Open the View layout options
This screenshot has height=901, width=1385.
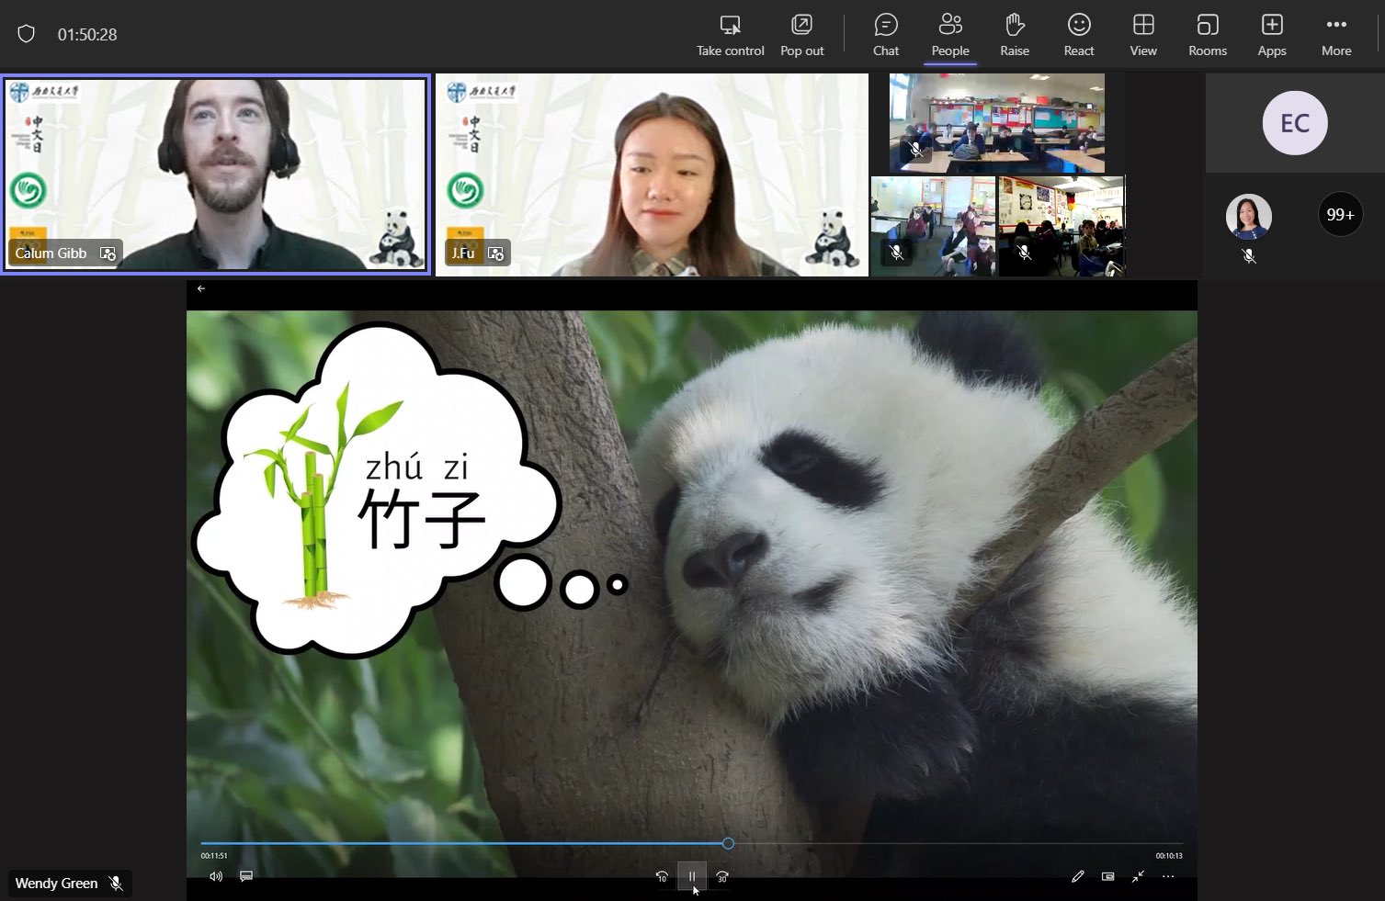tap(1142, 35)
